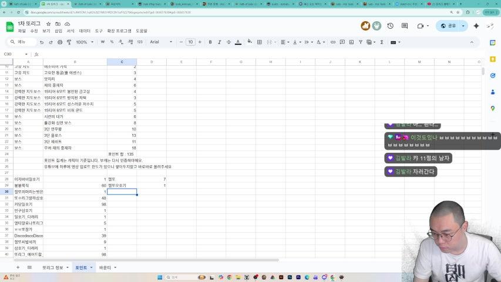Click the increase decimal places icon
Image resolution: width=501 pixels, height=282 pixels.
130,42
